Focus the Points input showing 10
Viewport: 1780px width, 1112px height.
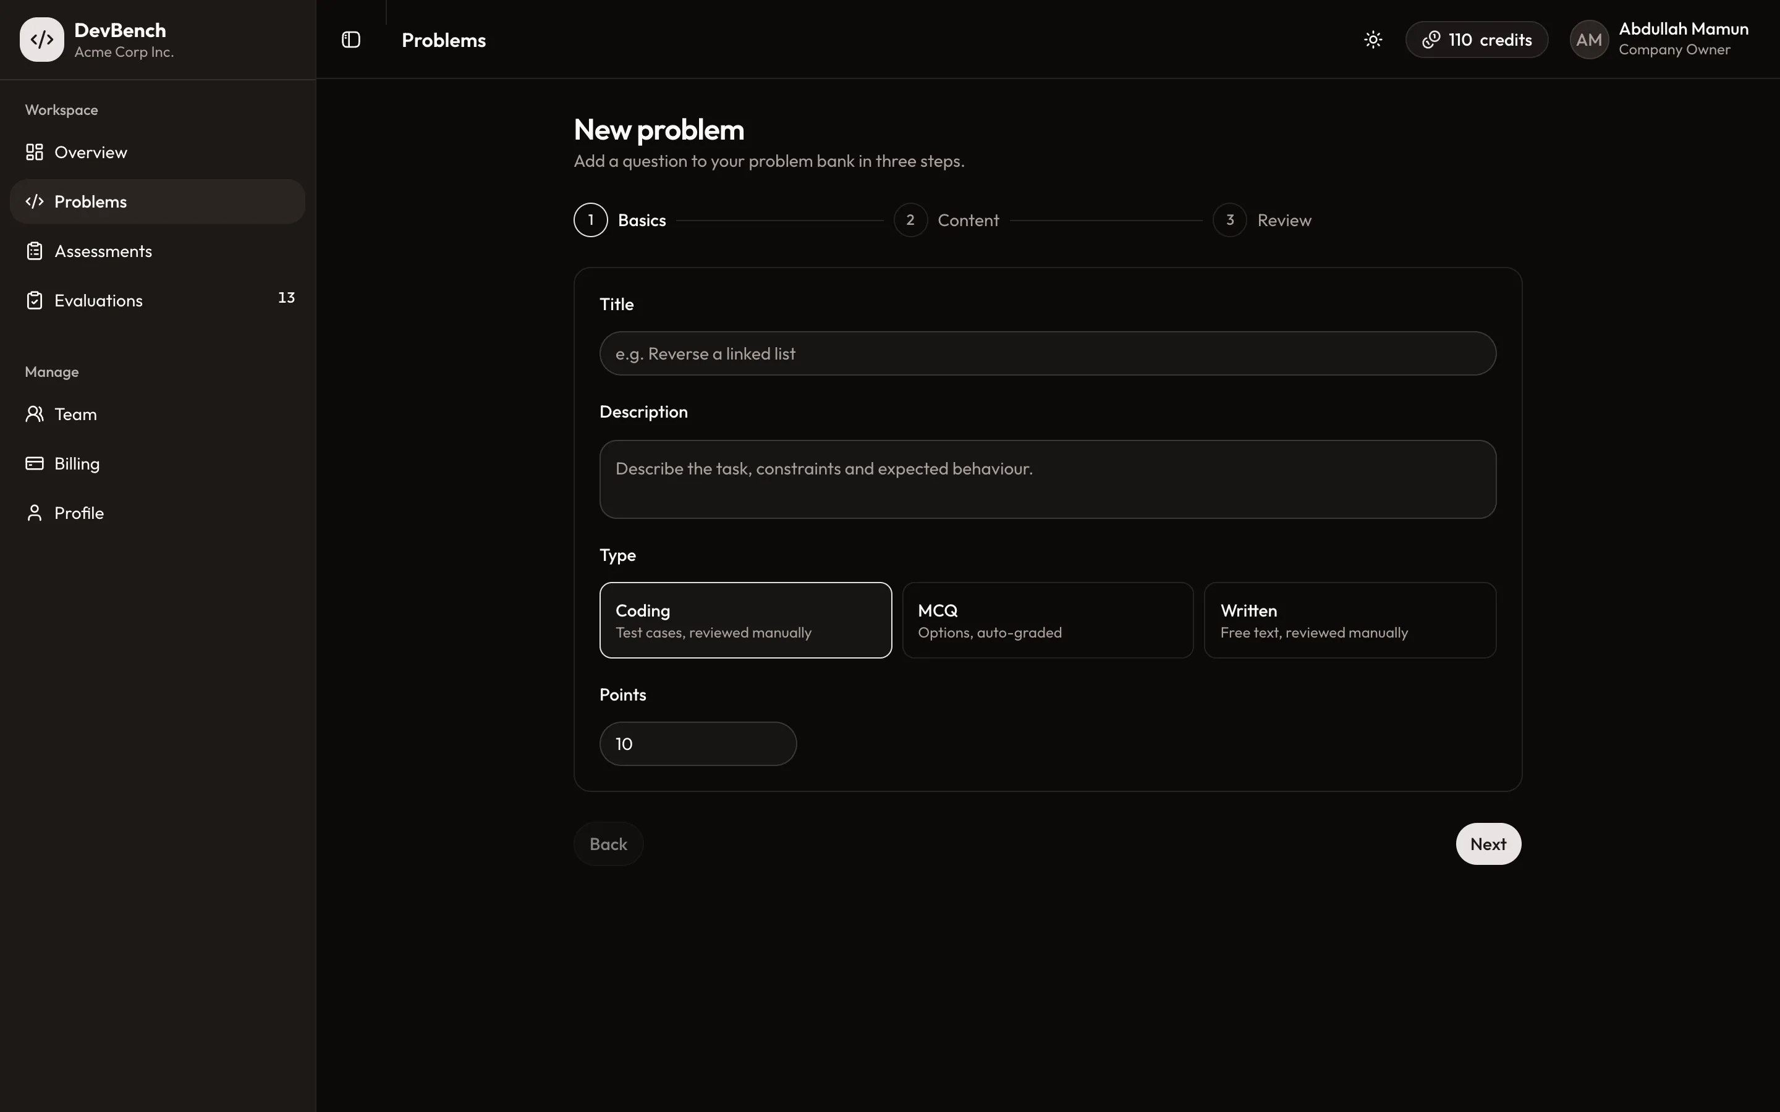pos(698,744)
